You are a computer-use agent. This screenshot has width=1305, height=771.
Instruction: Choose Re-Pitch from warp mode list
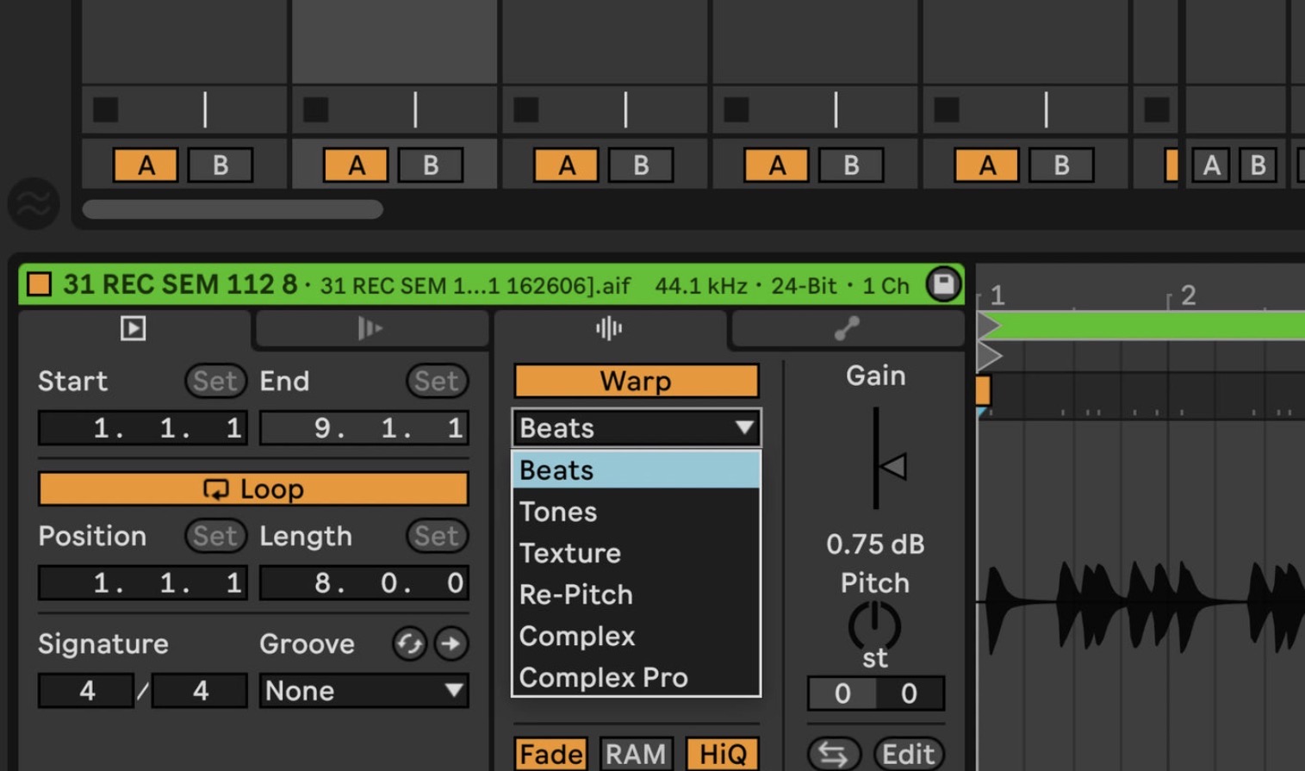576,594
